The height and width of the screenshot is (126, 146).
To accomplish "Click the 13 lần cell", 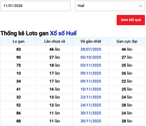I will coord(55,97).
